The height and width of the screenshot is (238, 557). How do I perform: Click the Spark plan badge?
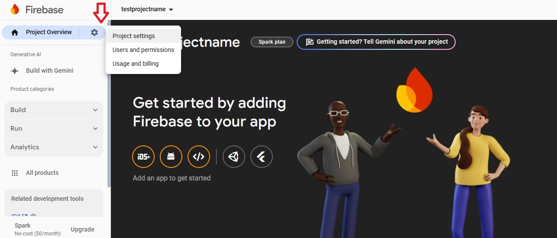[x=272, y=42]
